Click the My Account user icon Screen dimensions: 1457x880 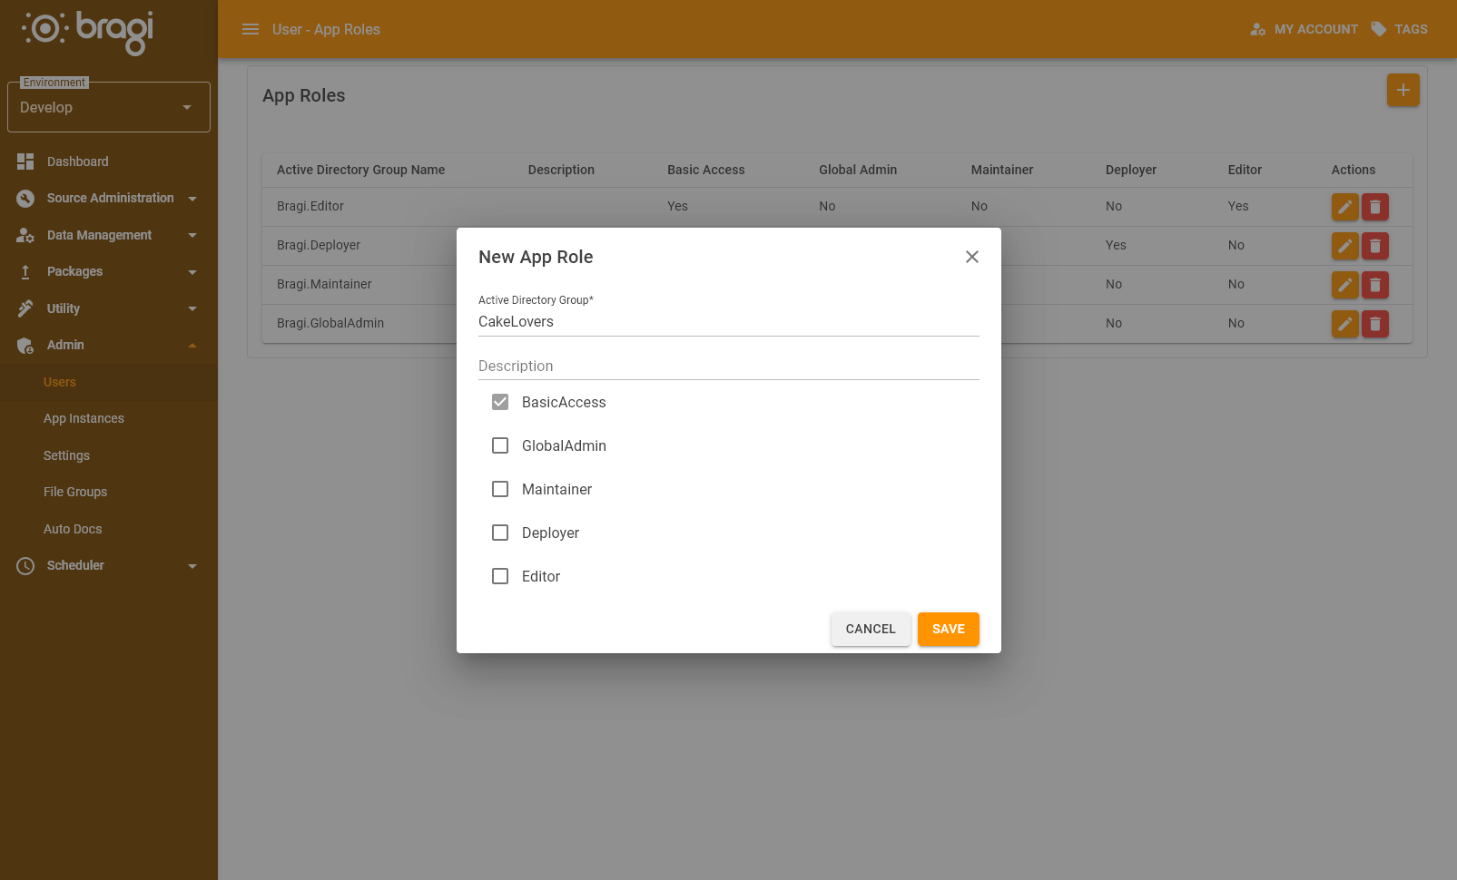coord(1257,29)
